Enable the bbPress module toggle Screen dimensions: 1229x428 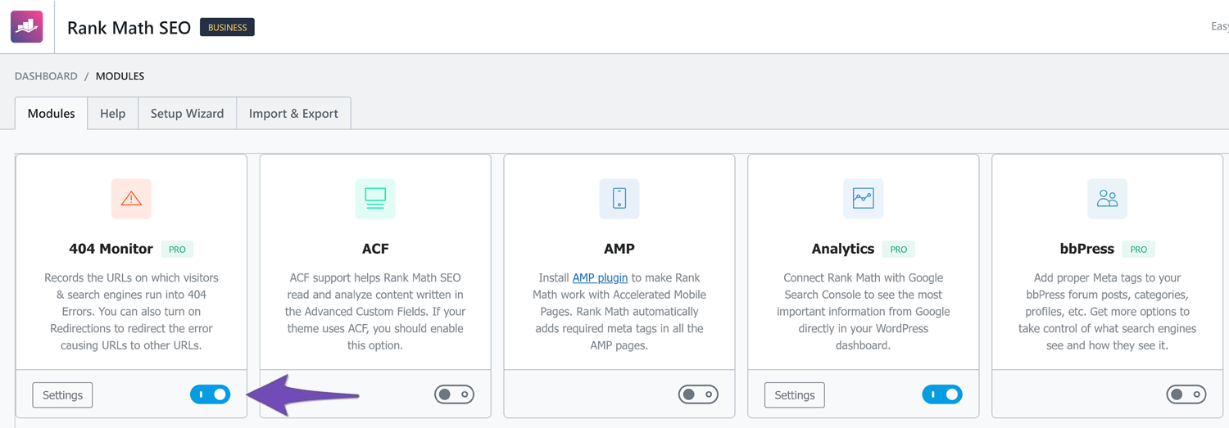coord(1186,394)
